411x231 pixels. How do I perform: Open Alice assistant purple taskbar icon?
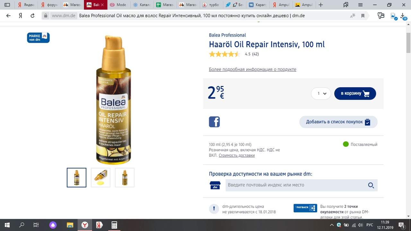pos(53,225)
